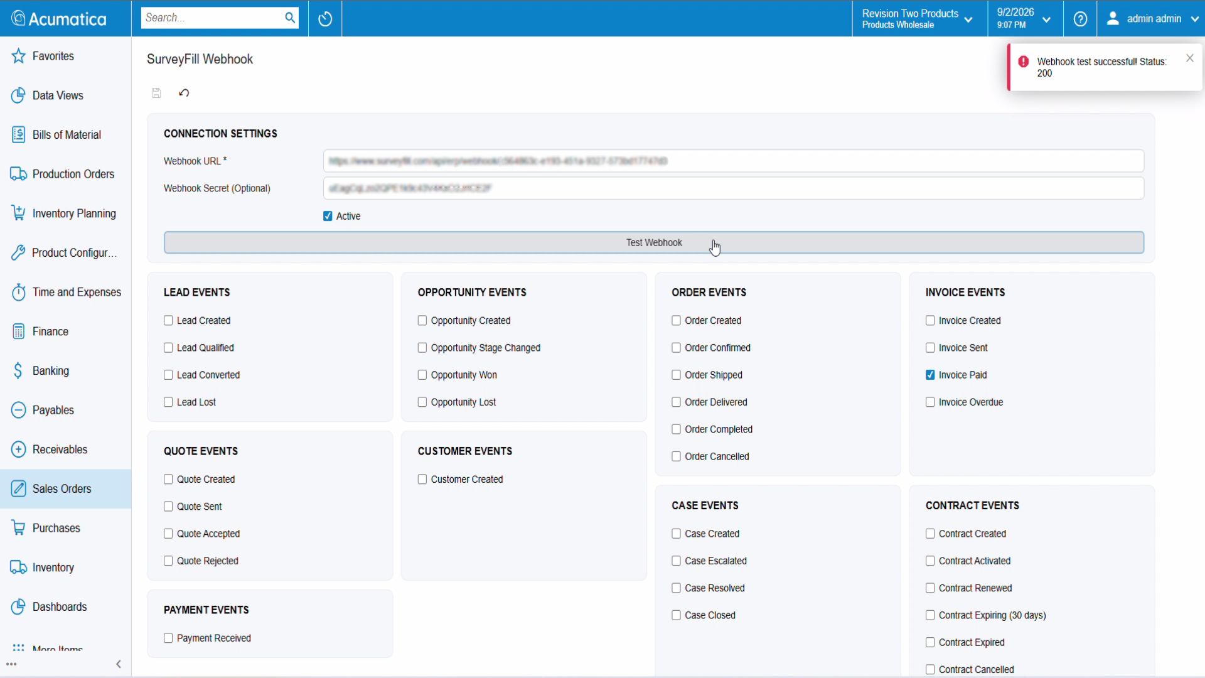Click the undo arrow toolbar icon
1205x678 pixels.
pyautogui.click(x=184, y=93)
